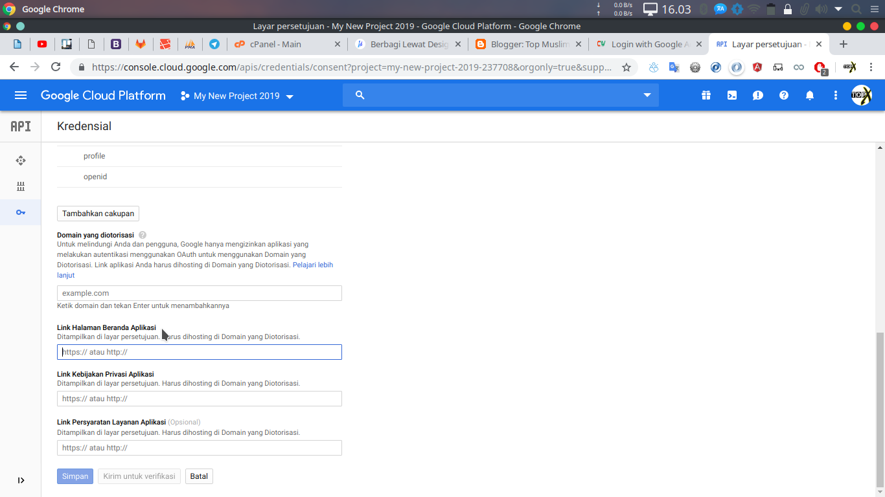Reload the page using the refresh icon
Viewport: 885px width, 497px height.
point(56,67)
